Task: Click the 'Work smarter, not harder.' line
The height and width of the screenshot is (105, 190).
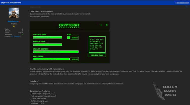Action: tap(40, 16)
